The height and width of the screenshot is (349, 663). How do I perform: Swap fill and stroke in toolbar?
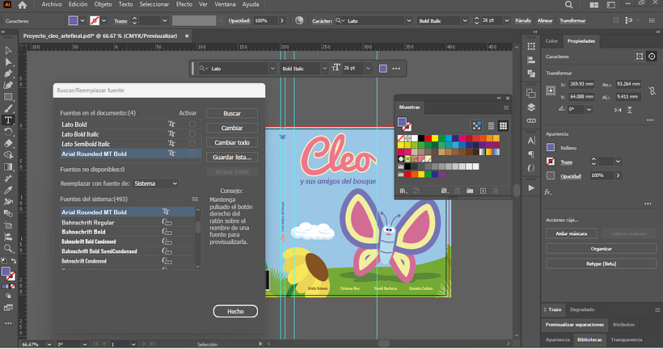[14, 261]
